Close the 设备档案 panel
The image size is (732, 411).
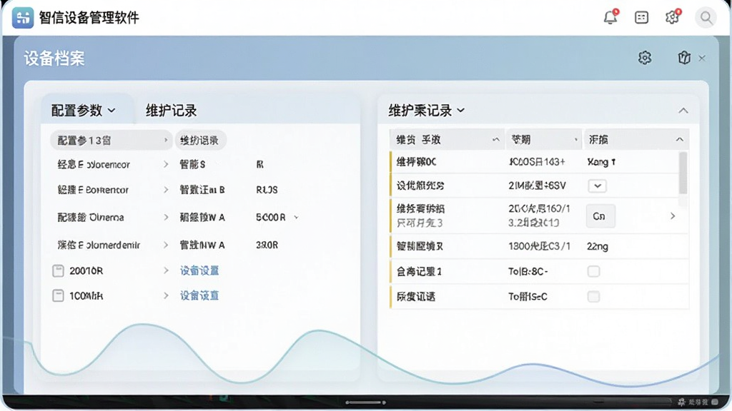pos(702,59)
